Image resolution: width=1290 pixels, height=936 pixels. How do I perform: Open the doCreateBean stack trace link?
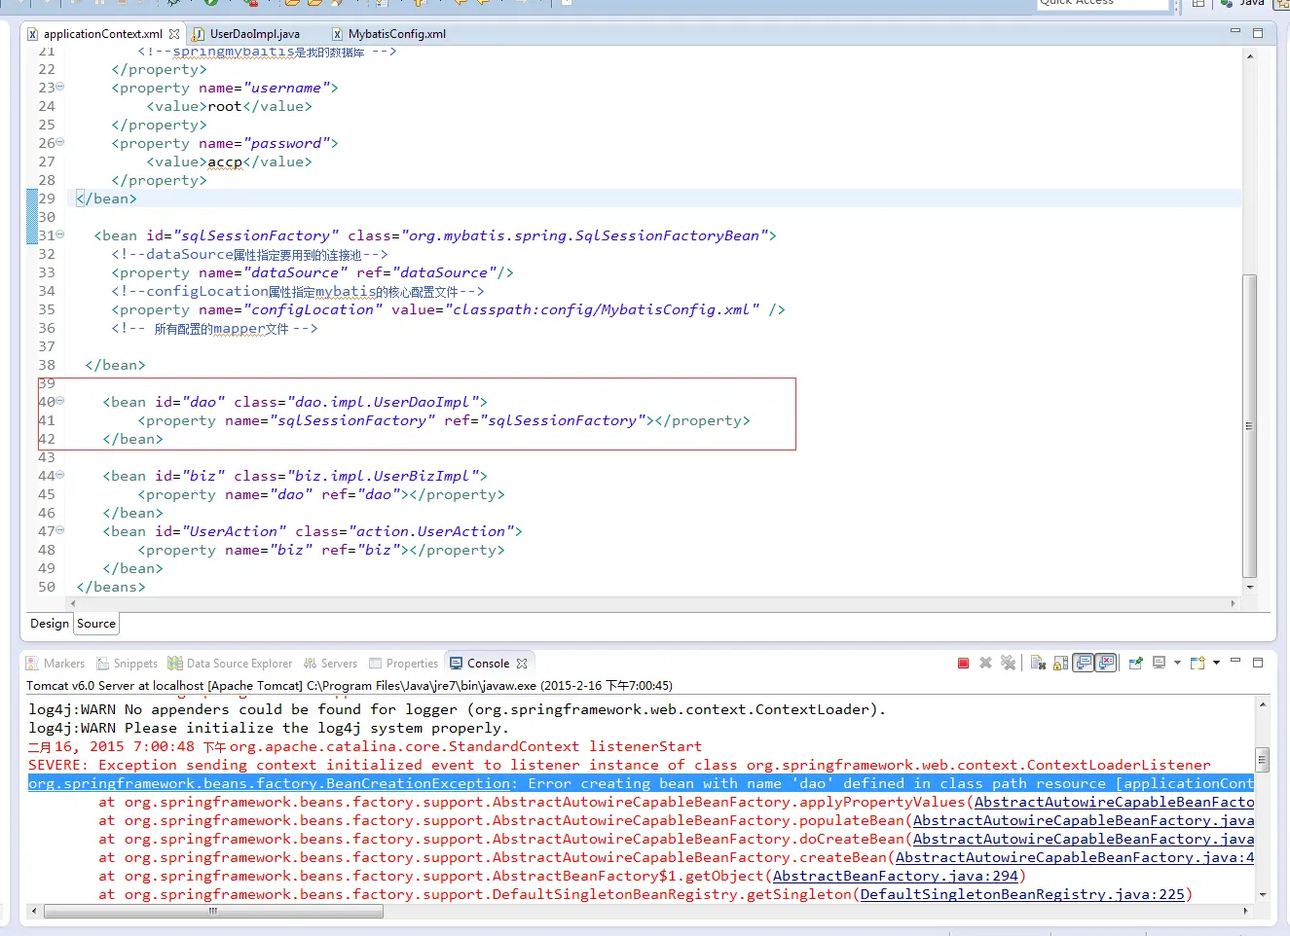pyautogui.click(x=1084, y=840)
